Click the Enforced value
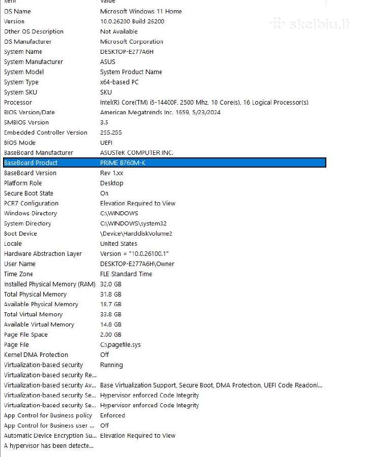The image size is (368, 457). tap(112, 415)
